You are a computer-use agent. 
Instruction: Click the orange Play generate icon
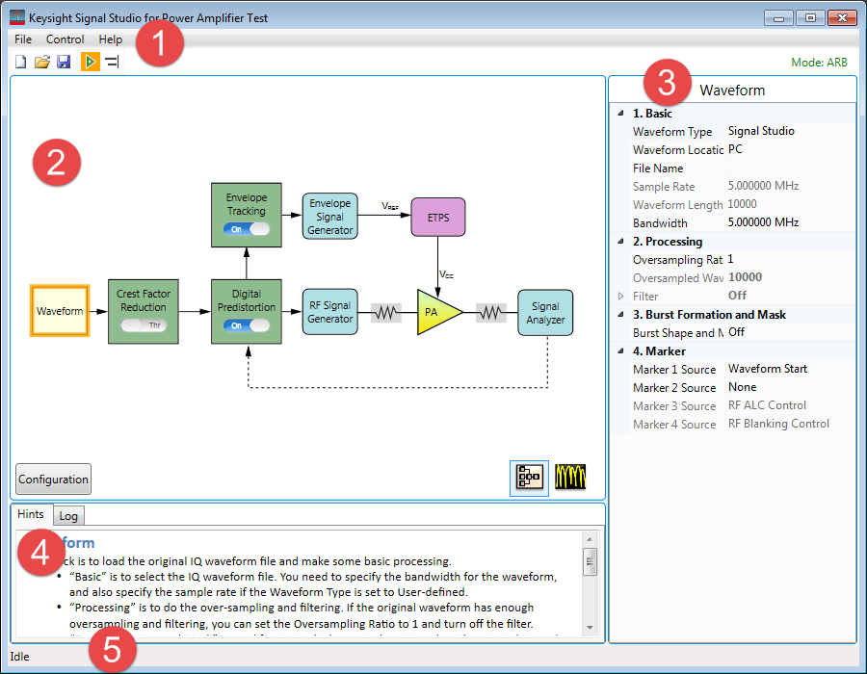click(91, 62)
